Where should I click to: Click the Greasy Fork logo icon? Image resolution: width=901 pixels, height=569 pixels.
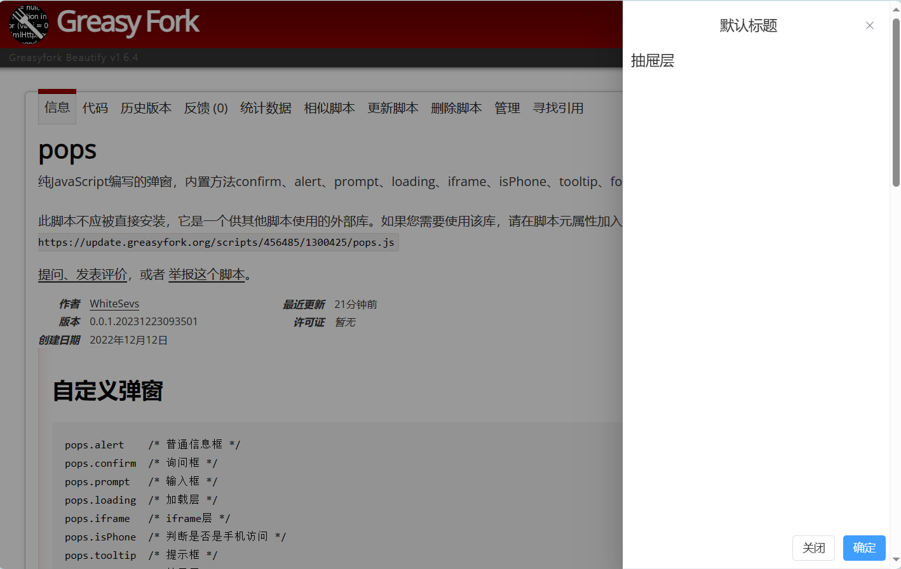click(x=29, y=23)
